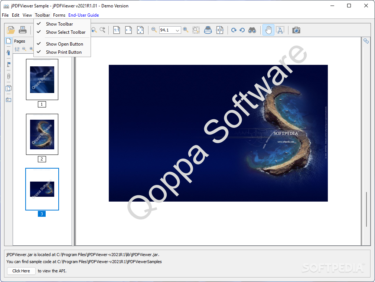The width and height of the screenshot is (375, 282).
Task: Set Actual Size 1:1 view
Action: 117,30
